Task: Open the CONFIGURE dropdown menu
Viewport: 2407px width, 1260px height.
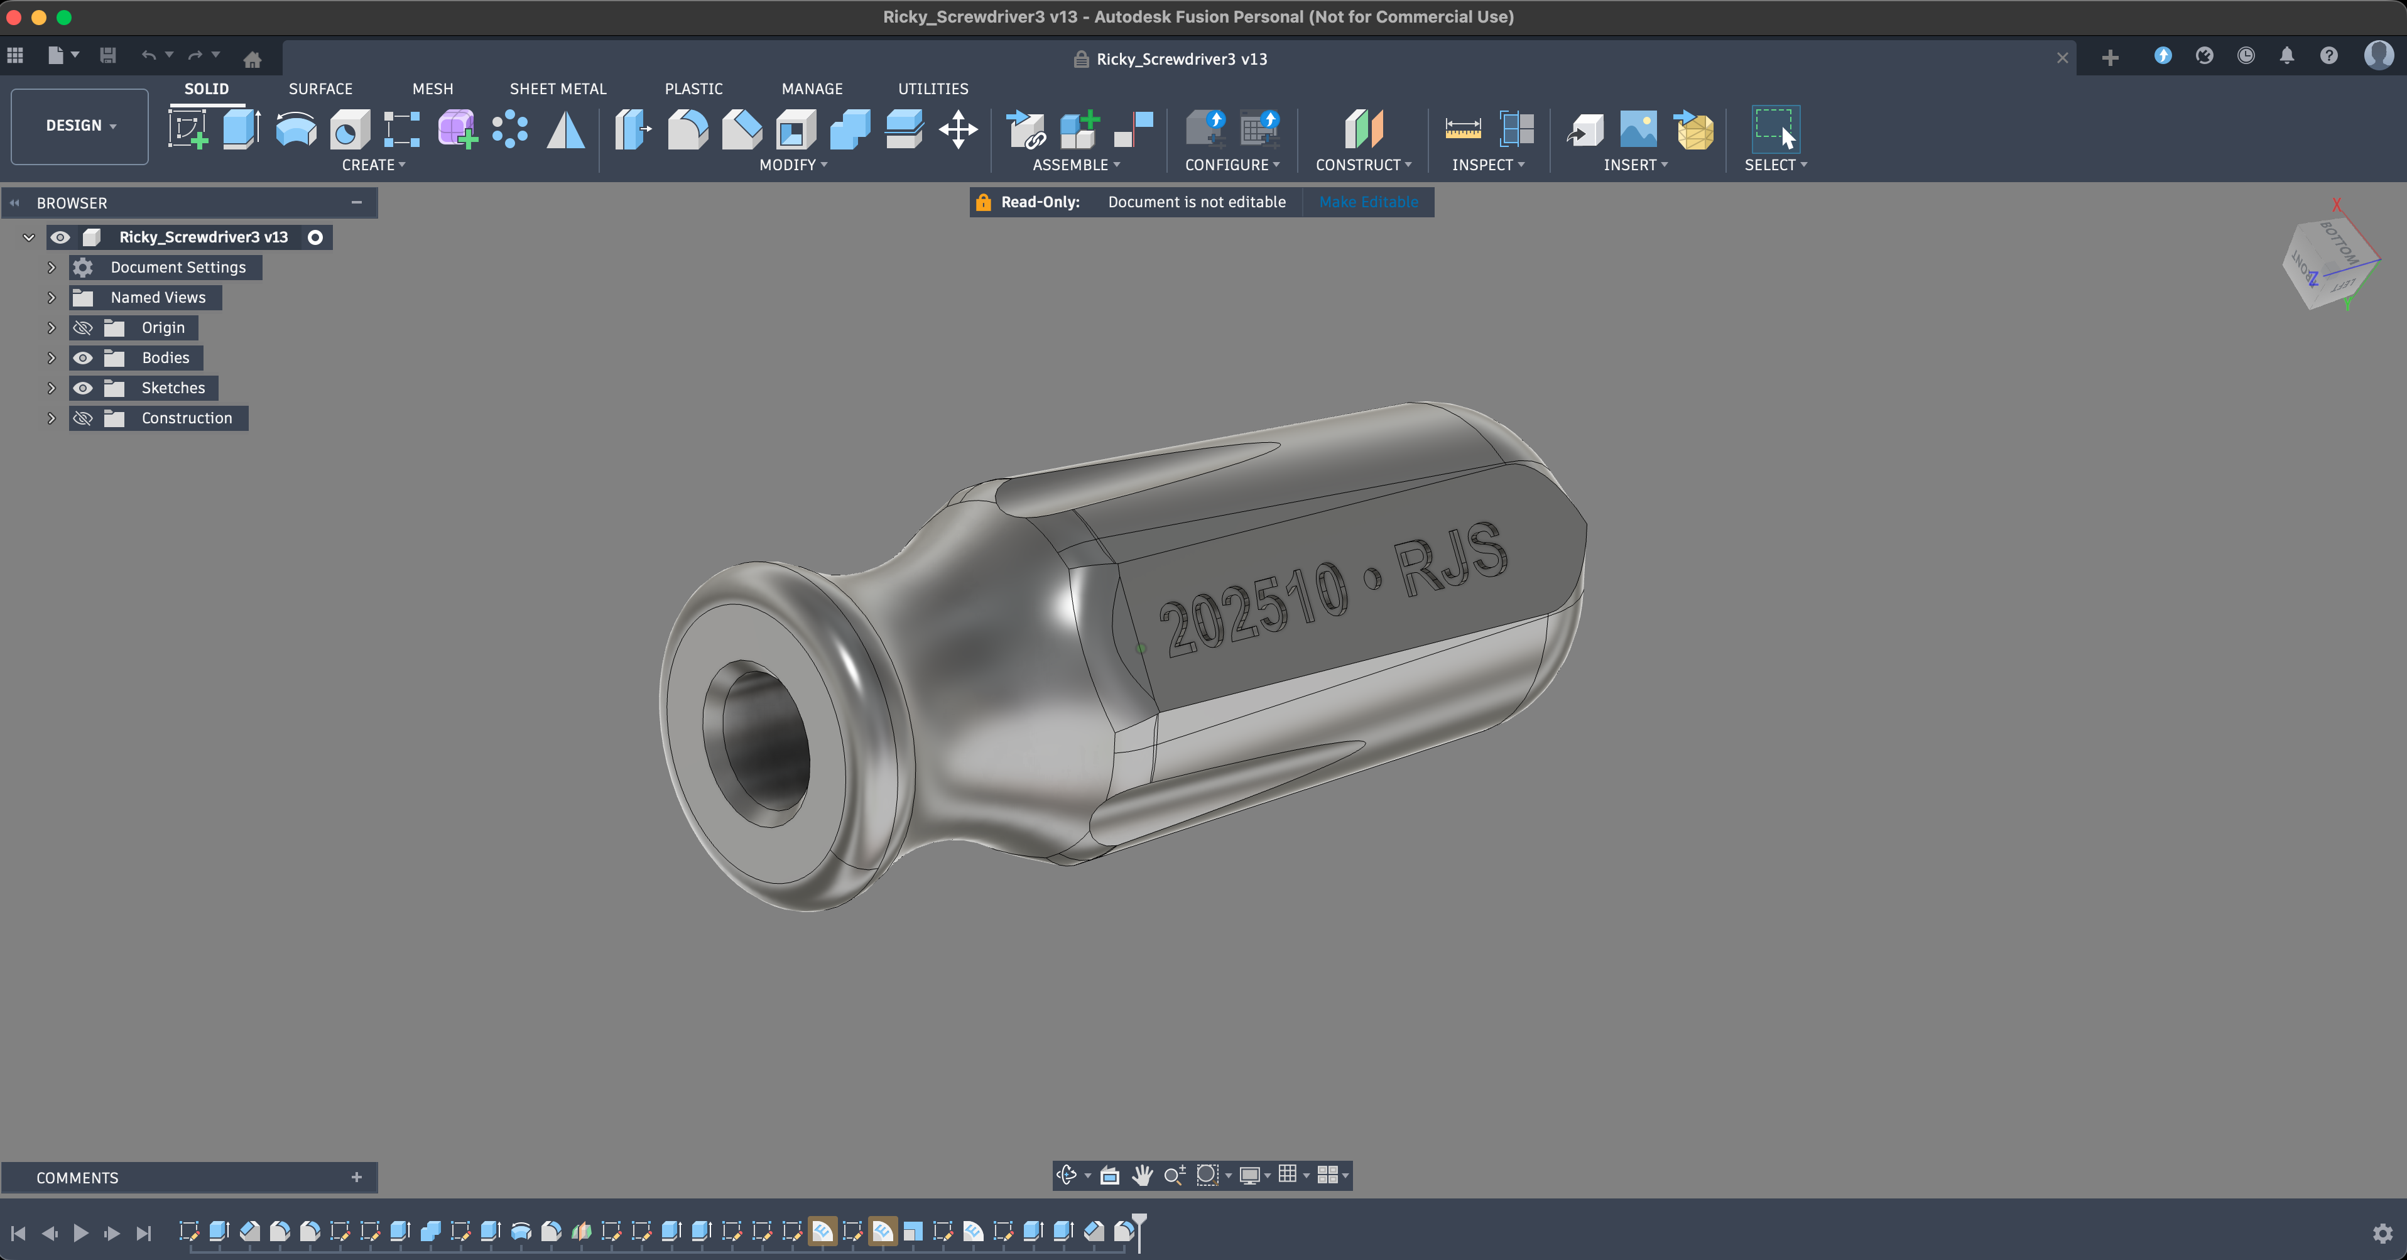Action: pyautogui.click(x=1232, y=165)
